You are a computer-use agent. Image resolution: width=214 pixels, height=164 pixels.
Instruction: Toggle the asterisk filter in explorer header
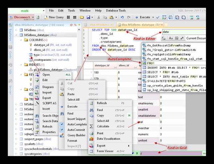coord(79,25)
